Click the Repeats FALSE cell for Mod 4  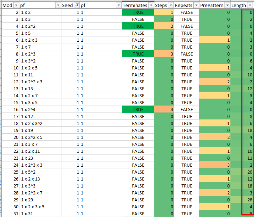tap(187, 26)
